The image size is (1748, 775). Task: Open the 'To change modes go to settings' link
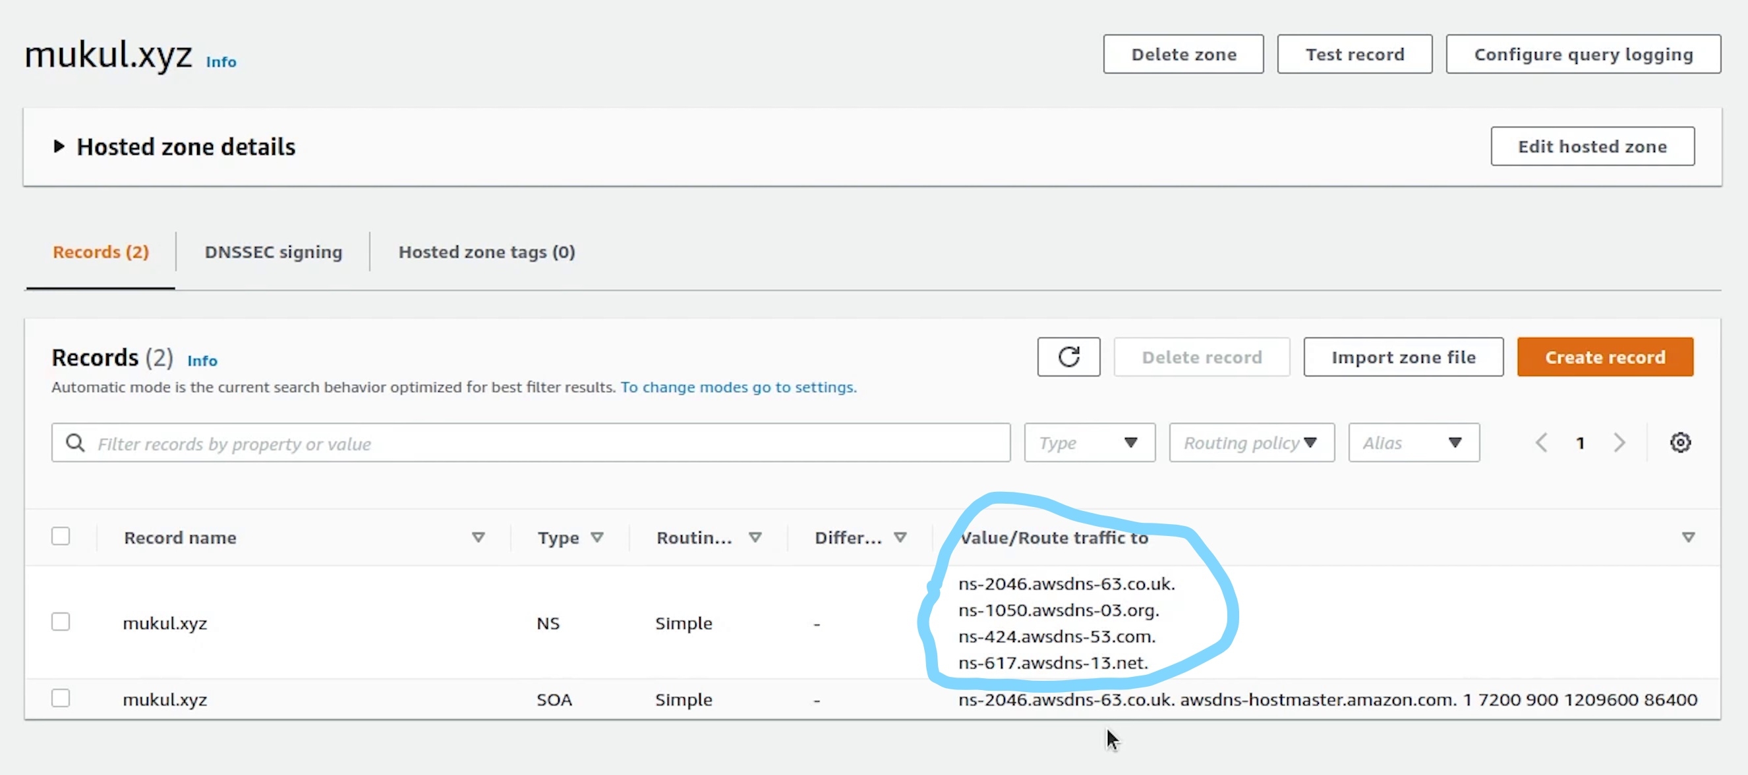738,387
